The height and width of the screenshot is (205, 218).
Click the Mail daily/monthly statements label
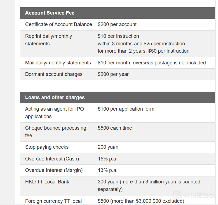tap(58, 63)
